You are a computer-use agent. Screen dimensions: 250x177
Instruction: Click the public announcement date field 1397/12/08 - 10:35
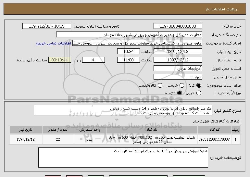[x=47, y=26]
